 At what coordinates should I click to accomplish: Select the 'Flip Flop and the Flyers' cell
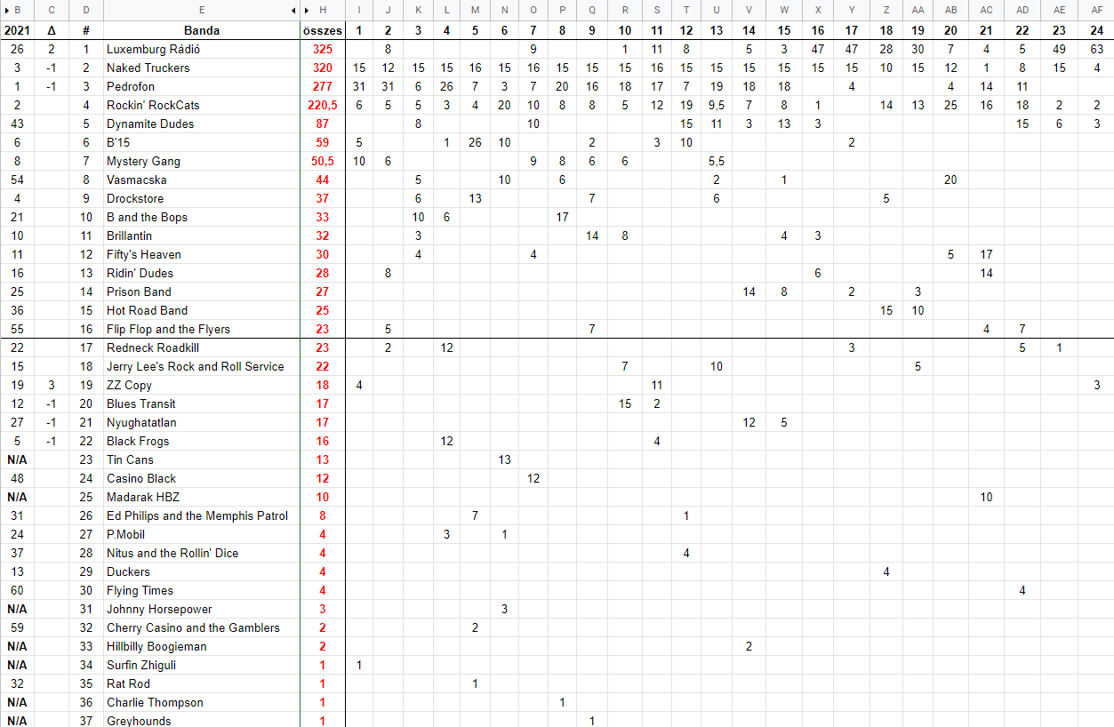coord(168,329)
